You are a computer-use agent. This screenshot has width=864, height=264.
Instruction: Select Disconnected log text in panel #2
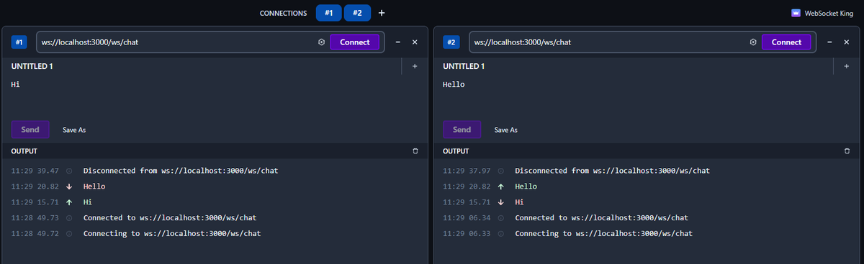tap(612, 171)
